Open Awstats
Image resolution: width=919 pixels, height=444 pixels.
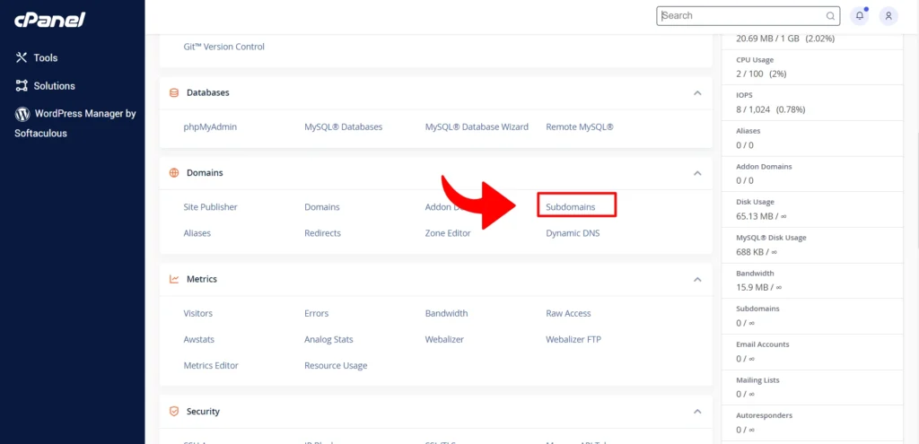point(198,339)
